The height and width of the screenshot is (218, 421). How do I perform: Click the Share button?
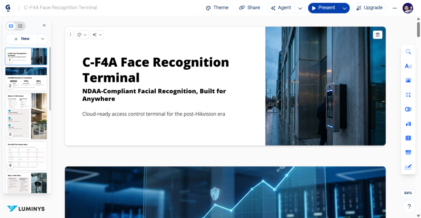(249, 8)
